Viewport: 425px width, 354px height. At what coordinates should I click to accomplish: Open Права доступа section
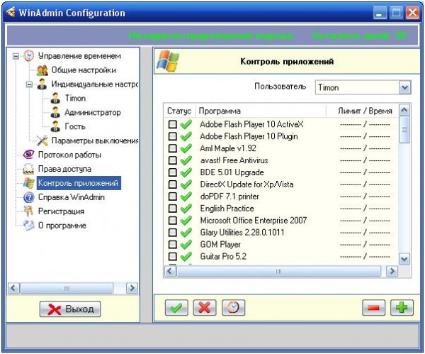[x=64, y=169]
